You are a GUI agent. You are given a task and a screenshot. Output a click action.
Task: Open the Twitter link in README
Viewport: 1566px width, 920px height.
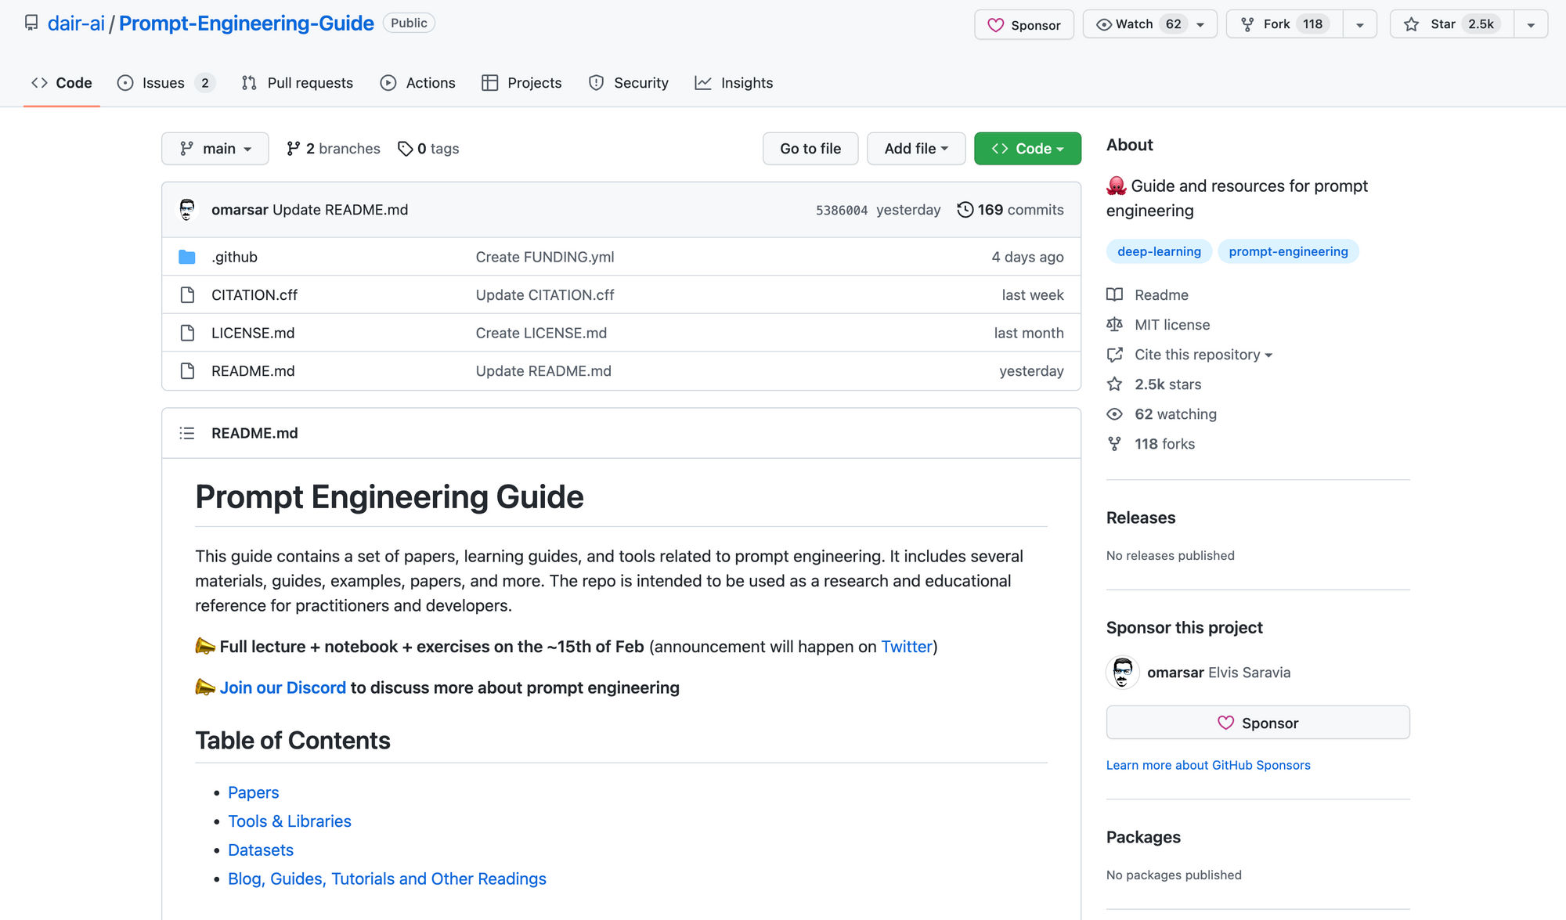click(907, 647)
